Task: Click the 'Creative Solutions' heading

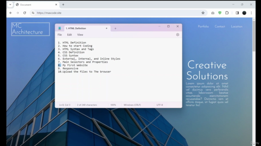Action: tap(207, 70)
